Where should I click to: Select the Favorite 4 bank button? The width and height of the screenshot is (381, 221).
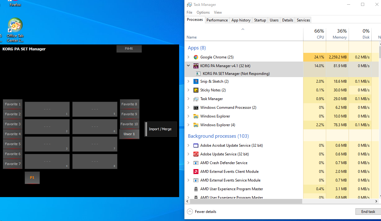pos(13,134)
